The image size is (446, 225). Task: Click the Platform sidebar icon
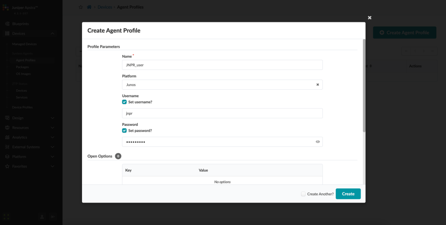[x=7, y=157]
